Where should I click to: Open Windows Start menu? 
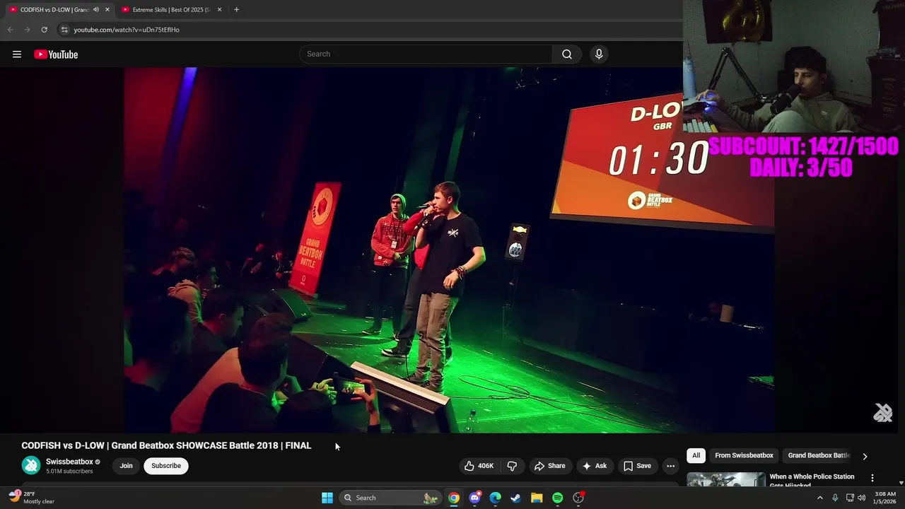point(327,498)
